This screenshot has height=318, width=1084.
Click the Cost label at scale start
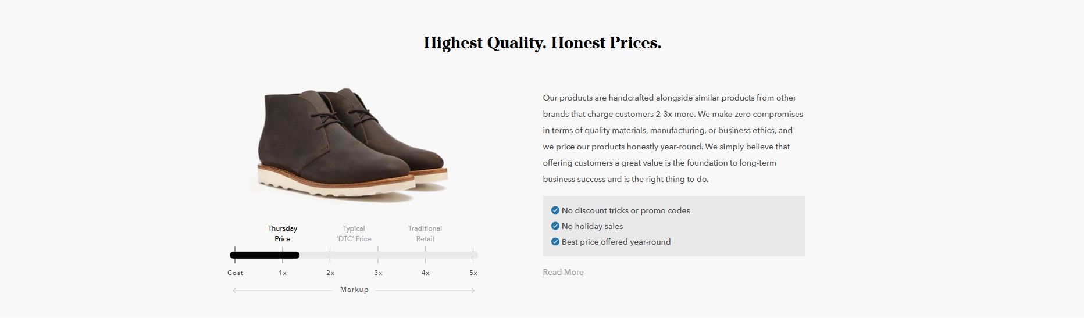[x=236, y=273]
